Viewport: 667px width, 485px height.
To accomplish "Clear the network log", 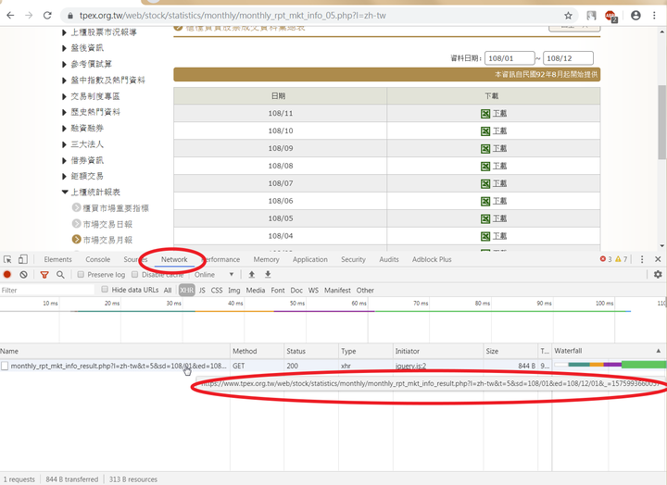I will [24, 275].
